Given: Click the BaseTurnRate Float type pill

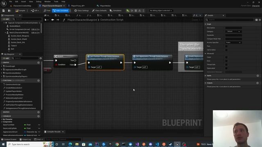Looking at the screenshot, I should click(27, 125).
